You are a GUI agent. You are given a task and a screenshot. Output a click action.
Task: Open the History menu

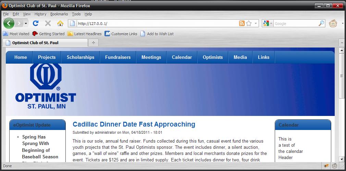pos(40,14)
